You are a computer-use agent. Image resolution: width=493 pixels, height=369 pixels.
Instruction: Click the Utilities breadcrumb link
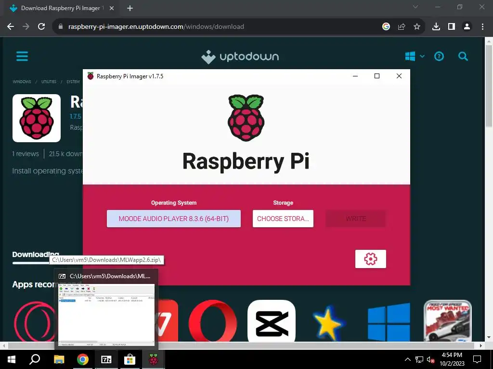point(49,82)
